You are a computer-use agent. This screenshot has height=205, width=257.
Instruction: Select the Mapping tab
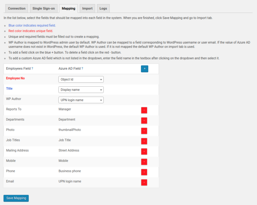(69, 8)
